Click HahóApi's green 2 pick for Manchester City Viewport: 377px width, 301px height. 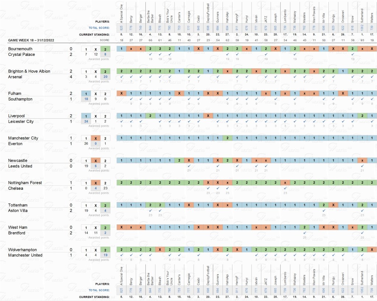click(x=228, y=138)
